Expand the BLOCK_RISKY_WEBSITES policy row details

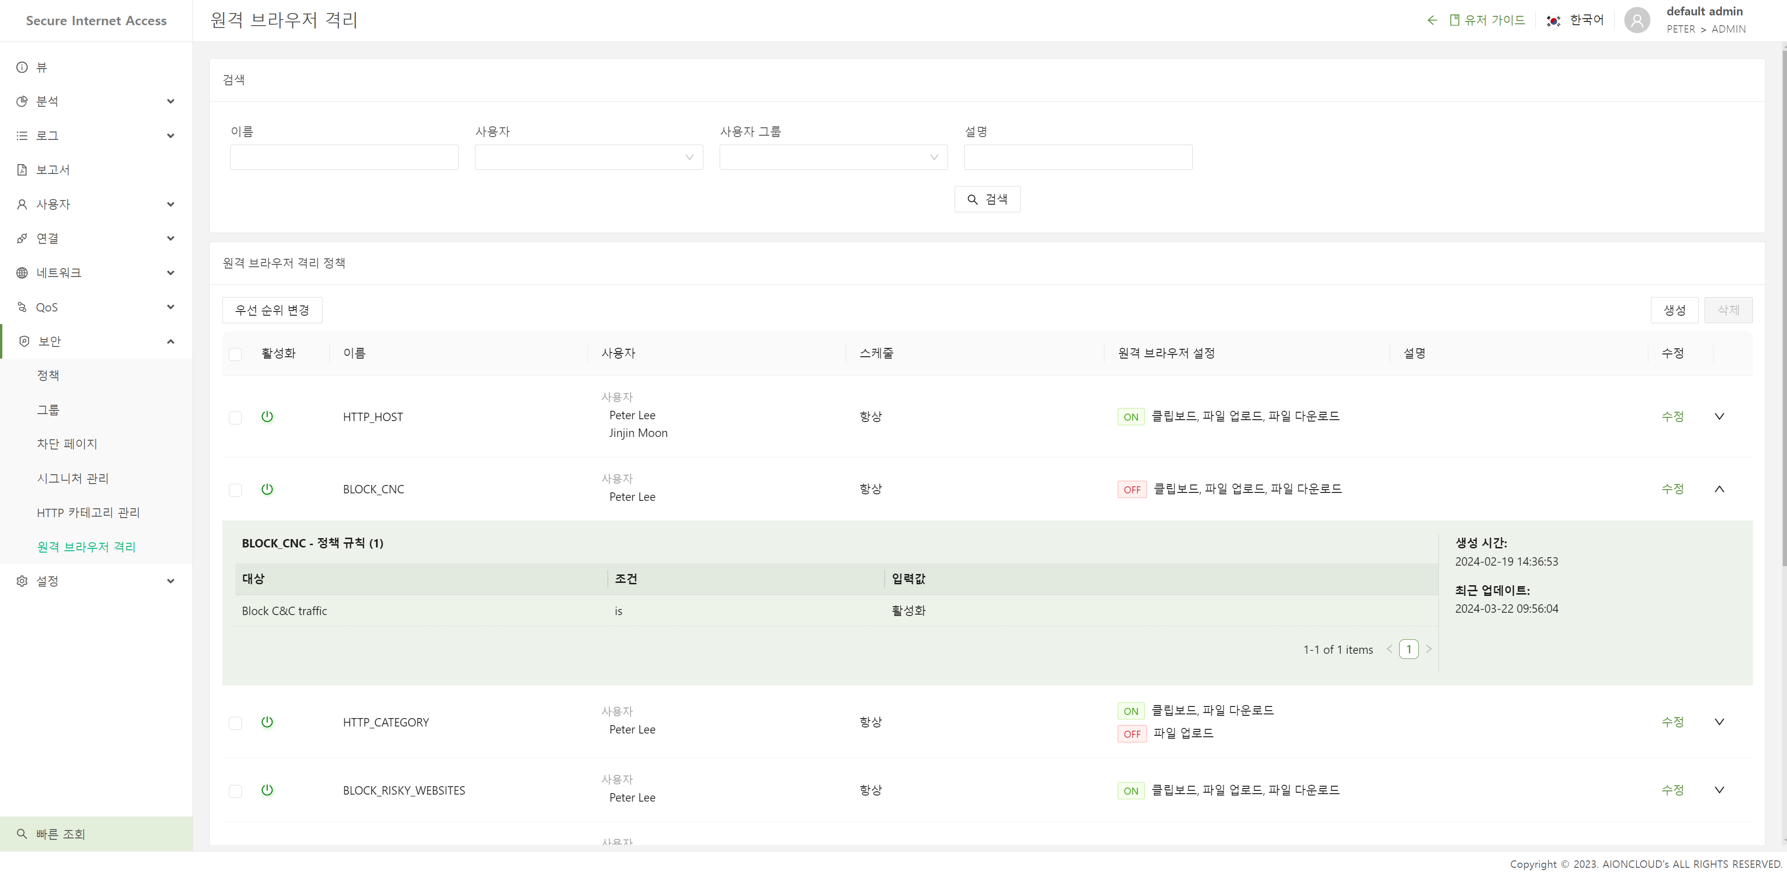coord(1719,790)
